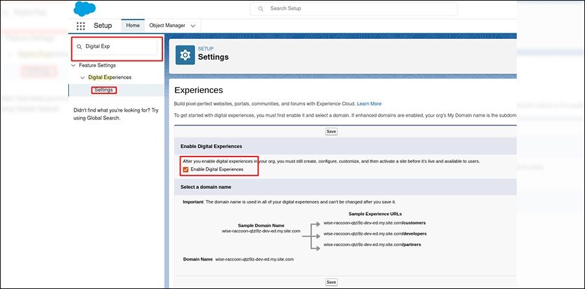
Task: Click the URL ending in /developers
Action: [375, 234]
